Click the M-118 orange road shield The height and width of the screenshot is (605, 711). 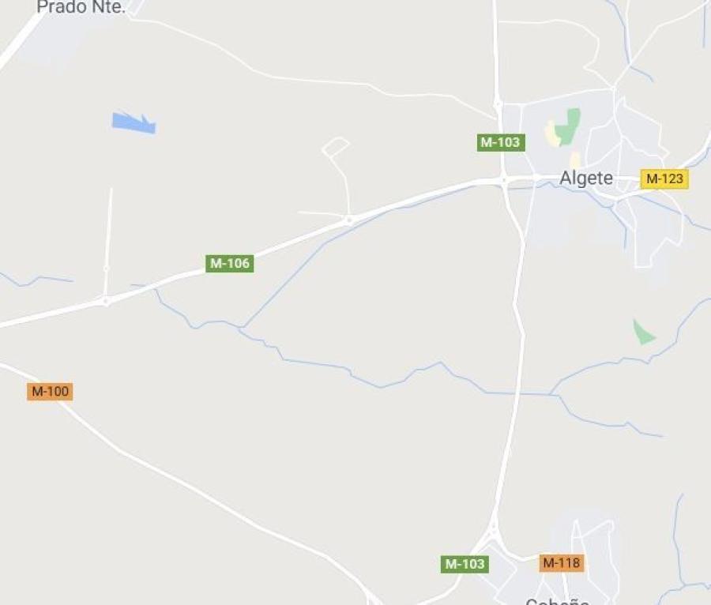click(x=562, y=563)
